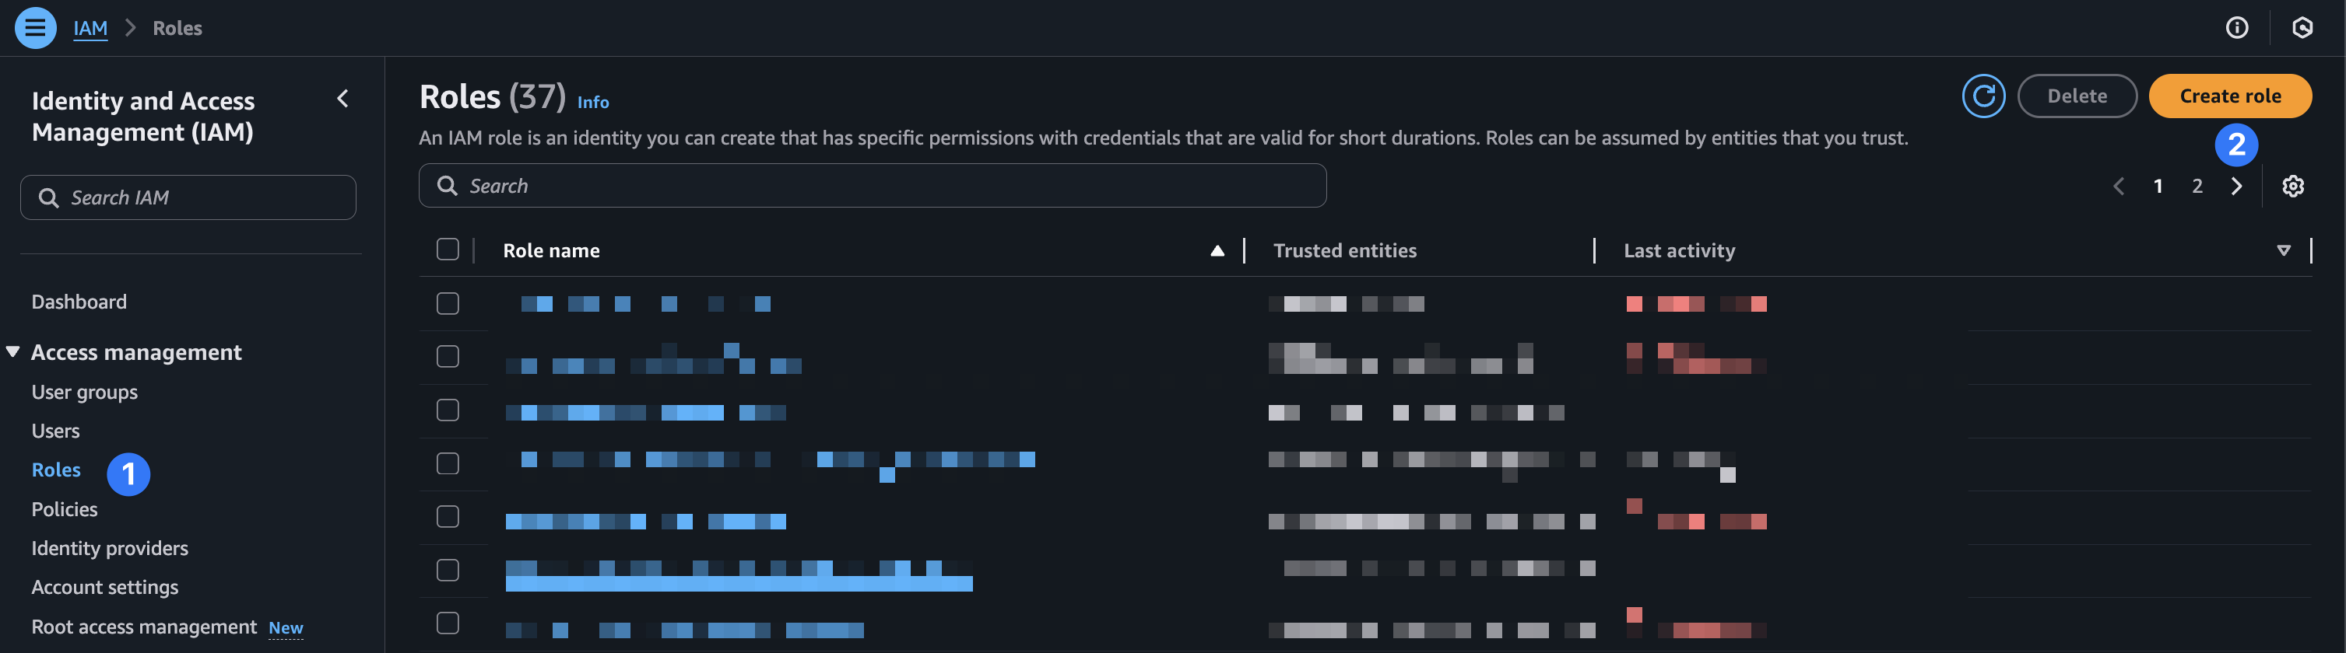Open Policies in the sidebar

click(x=64, y=508)
